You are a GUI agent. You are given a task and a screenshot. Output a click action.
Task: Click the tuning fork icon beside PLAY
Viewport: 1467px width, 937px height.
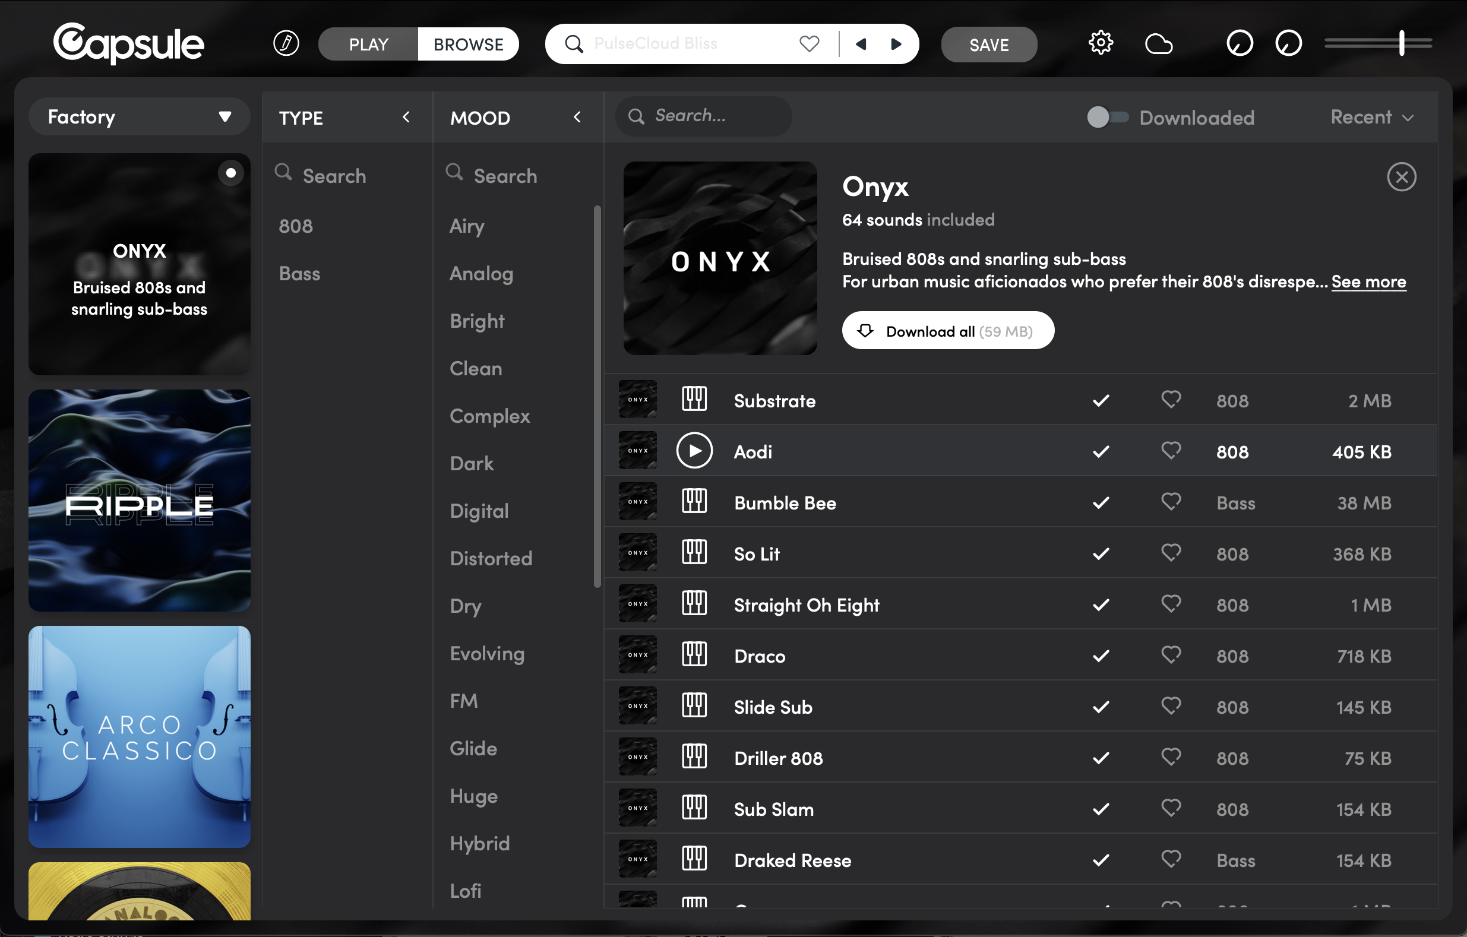286,44
